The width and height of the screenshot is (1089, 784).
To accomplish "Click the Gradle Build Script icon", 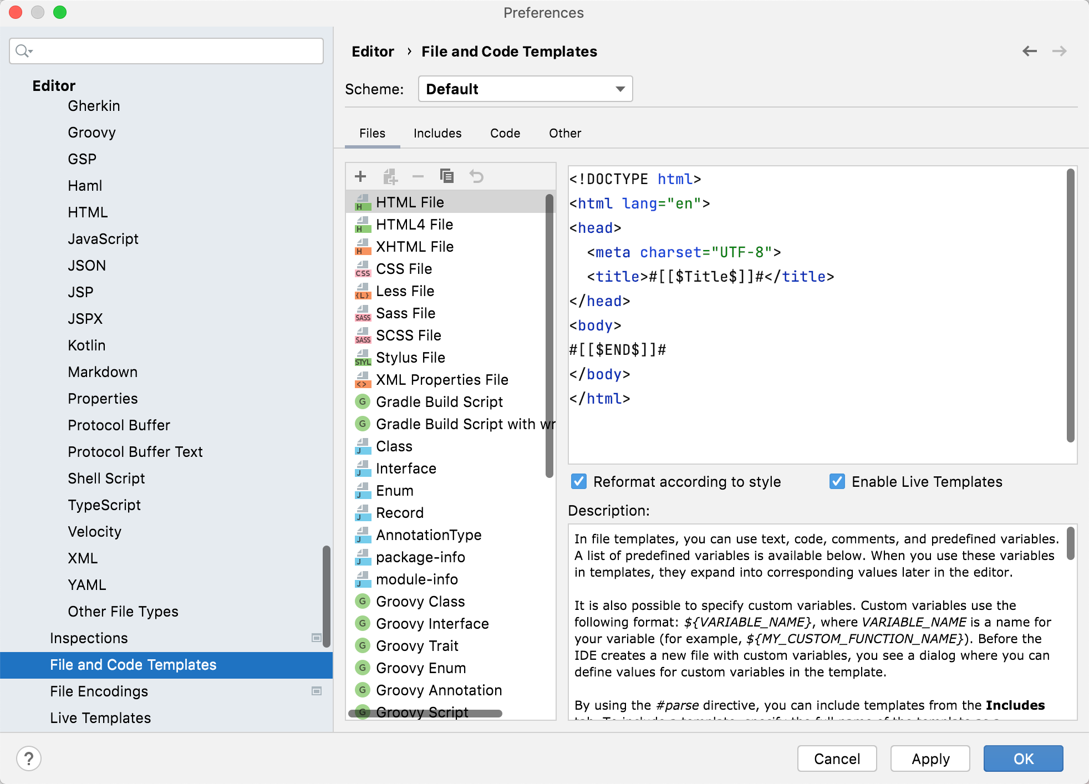I will (362, 401).
